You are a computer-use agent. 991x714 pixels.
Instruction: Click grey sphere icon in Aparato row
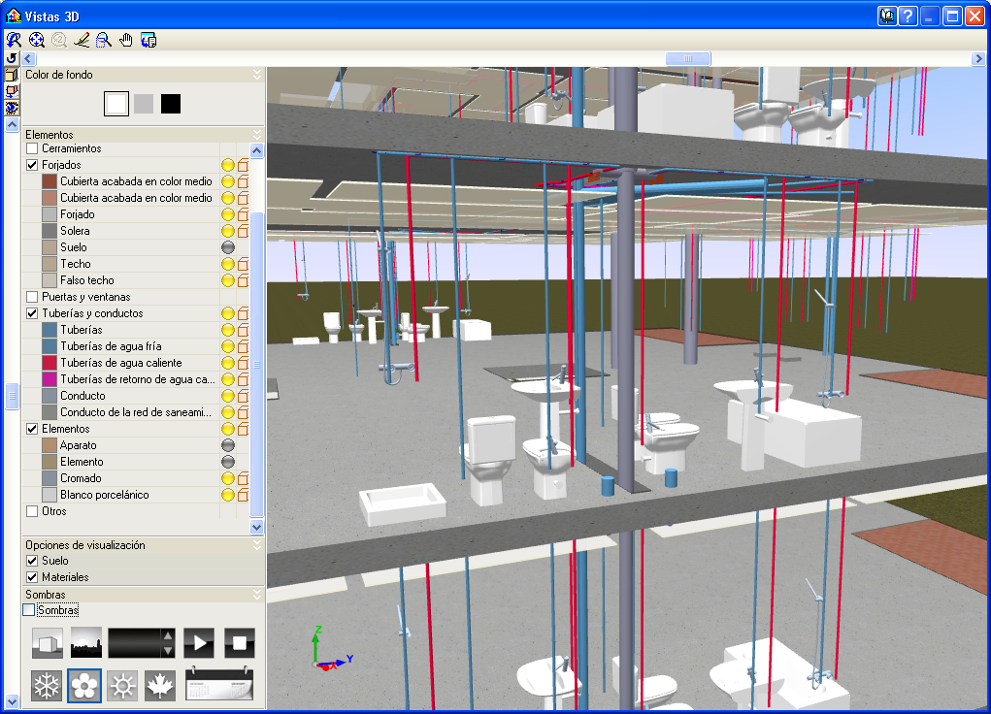coord(228,445)
